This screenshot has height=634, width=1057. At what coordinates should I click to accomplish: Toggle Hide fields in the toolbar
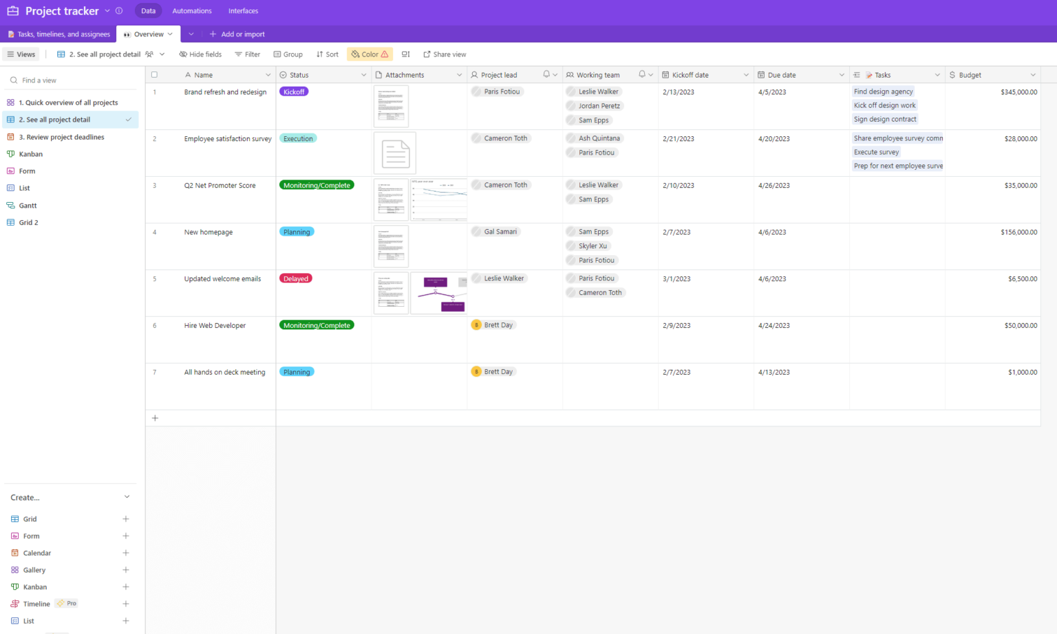(x=200, y=54)
